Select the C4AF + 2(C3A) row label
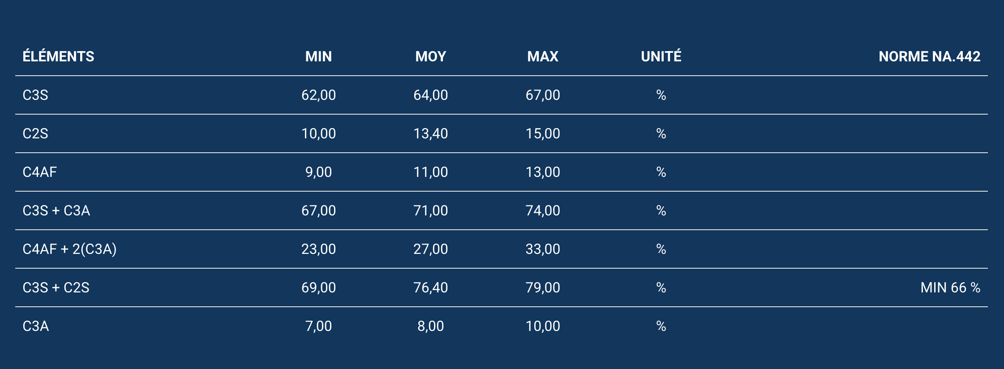 [x=69, y=249]
